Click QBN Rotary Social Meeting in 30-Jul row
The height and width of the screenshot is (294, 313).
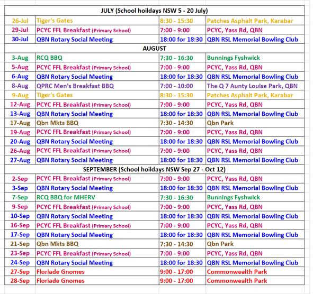(x=97, y=39)
